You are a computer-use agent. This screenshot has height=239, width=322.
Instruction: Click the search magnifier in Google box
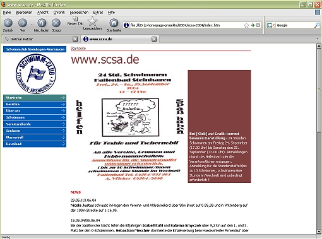pos(316,25)
